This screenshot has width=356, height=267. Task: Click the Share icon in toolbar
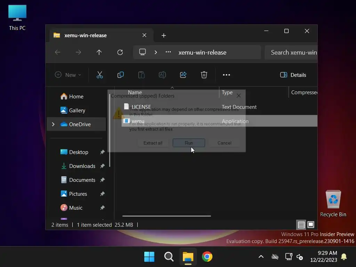tap(183, 75)
